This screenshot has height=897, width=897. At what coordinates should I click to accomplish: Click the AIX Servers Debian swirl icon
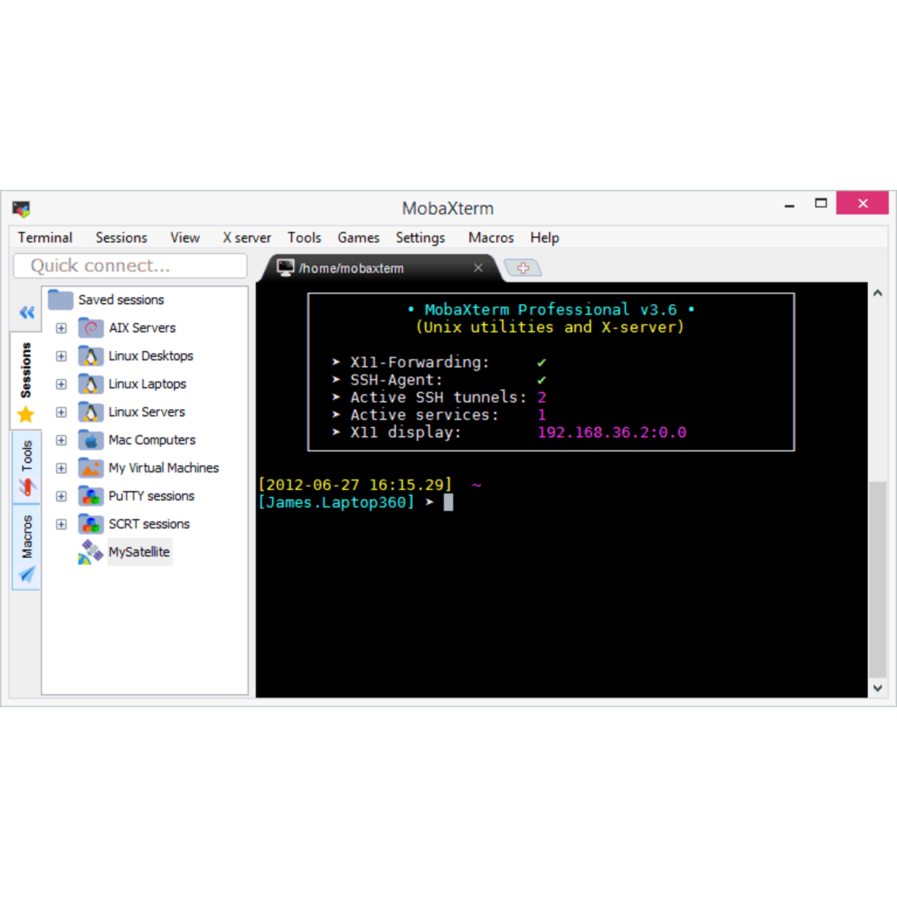pos(90,328)
